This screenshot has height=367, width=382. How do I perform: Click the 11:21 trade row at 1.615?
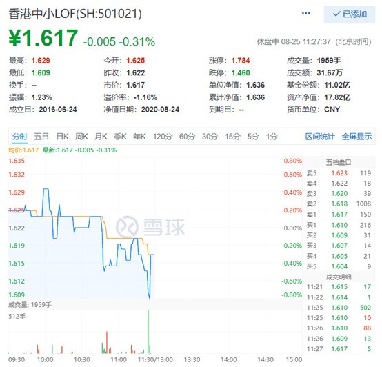(339, 287)
